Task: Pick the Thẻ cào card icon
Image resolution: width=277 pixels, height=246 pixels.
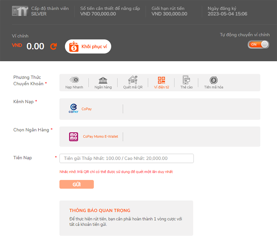Action: 186,80
